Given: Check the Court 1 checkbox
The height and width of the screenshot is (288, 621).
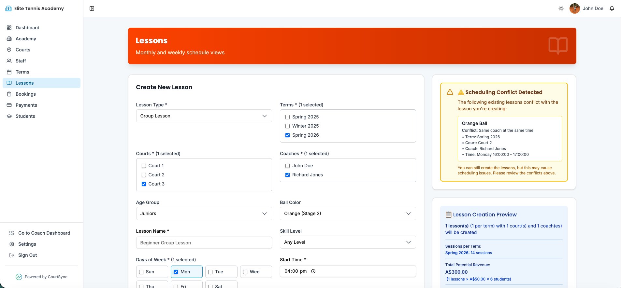Looking at the screenshot, I should click(x=144, y=166).
